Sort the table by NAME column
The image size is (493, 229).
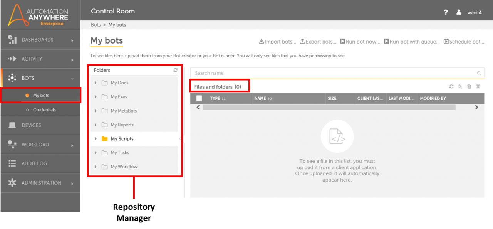pos(288,98)
